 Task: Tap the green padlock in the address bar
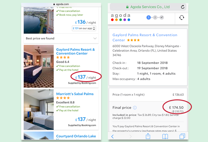click(127, 7)
